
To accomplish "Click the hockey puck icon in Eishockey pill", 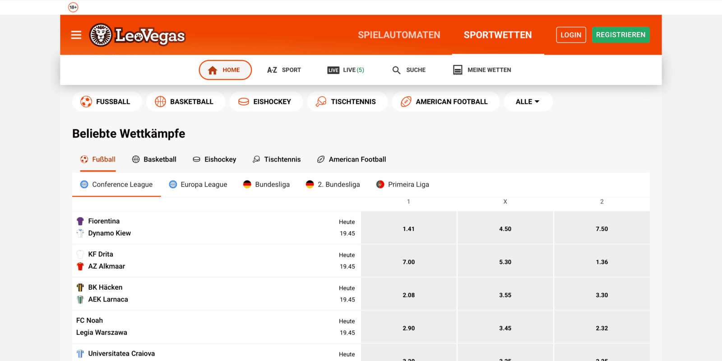I will coord(244,102).
